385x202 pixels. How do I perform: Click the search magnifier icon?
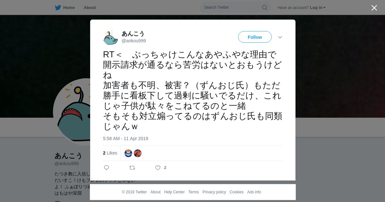(265, 7)
